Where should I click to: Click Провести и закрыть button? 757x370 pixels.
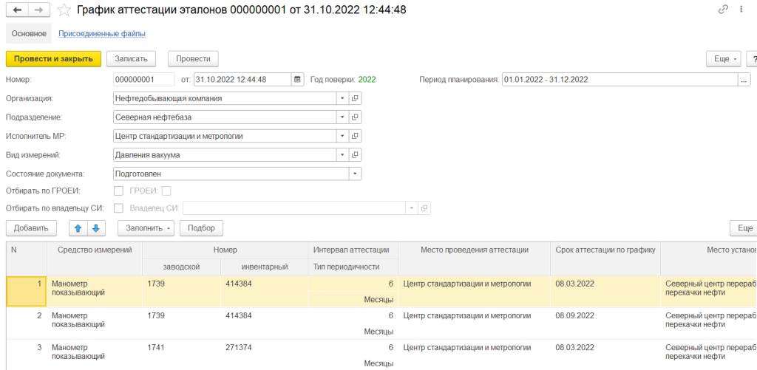[x=52, y=58]
